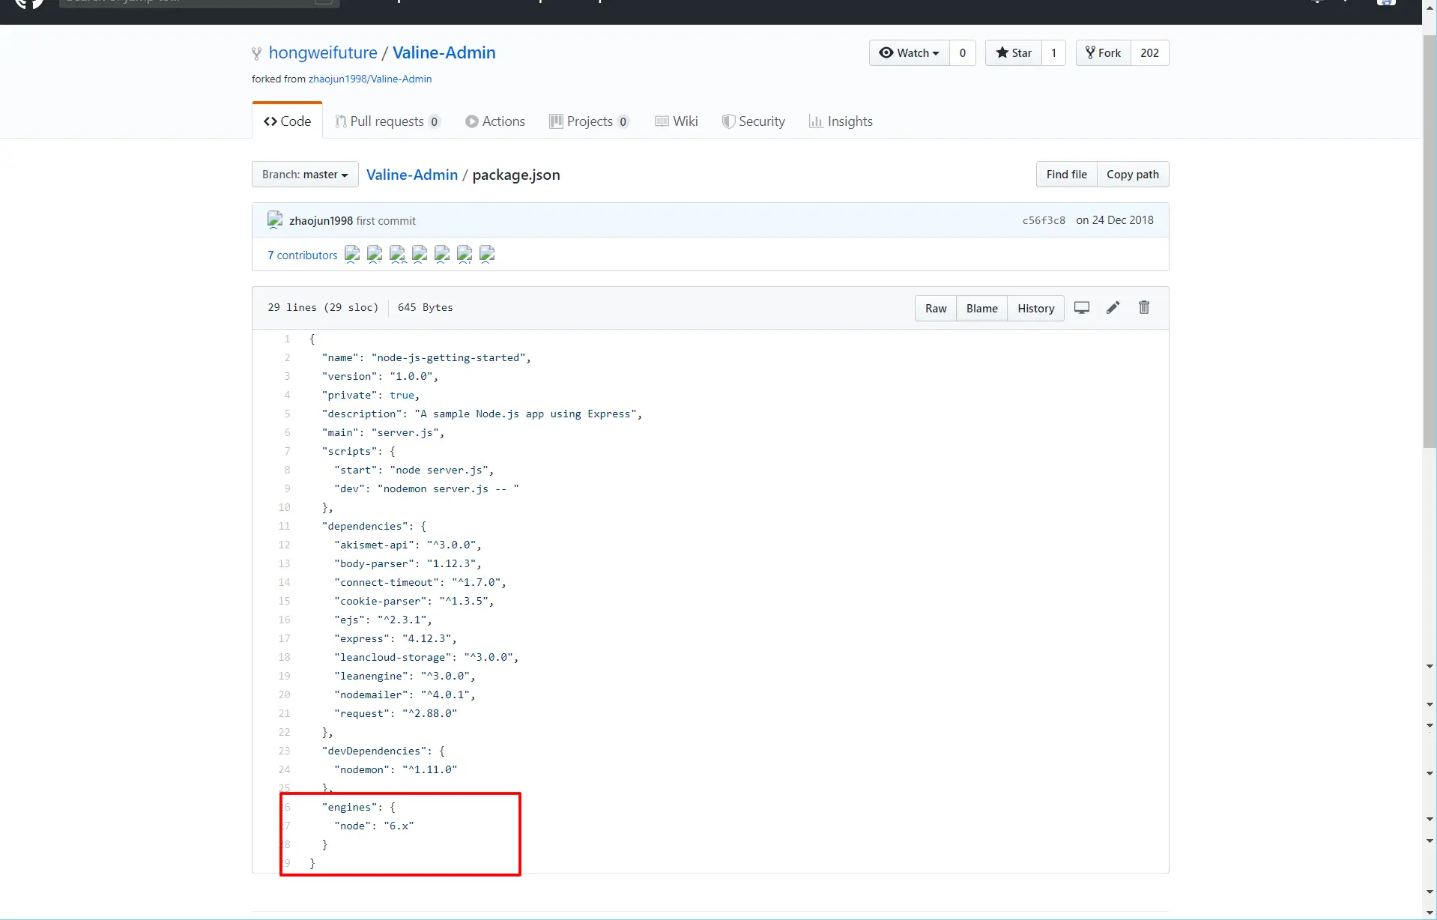Open the 7 contributors link

click(303, 255)
